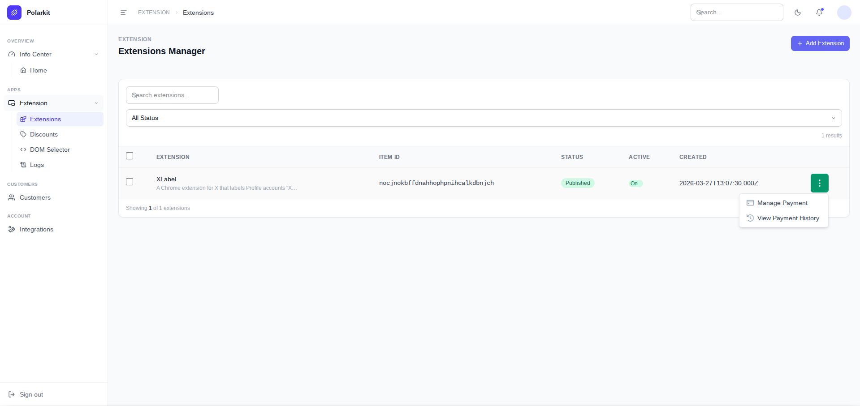Click the Extensions Manager heading

coord(161,51)
